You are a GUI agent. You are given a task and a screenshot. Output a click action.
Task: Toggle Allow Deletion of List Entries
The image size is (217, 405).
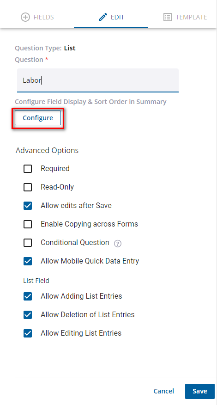28,315
